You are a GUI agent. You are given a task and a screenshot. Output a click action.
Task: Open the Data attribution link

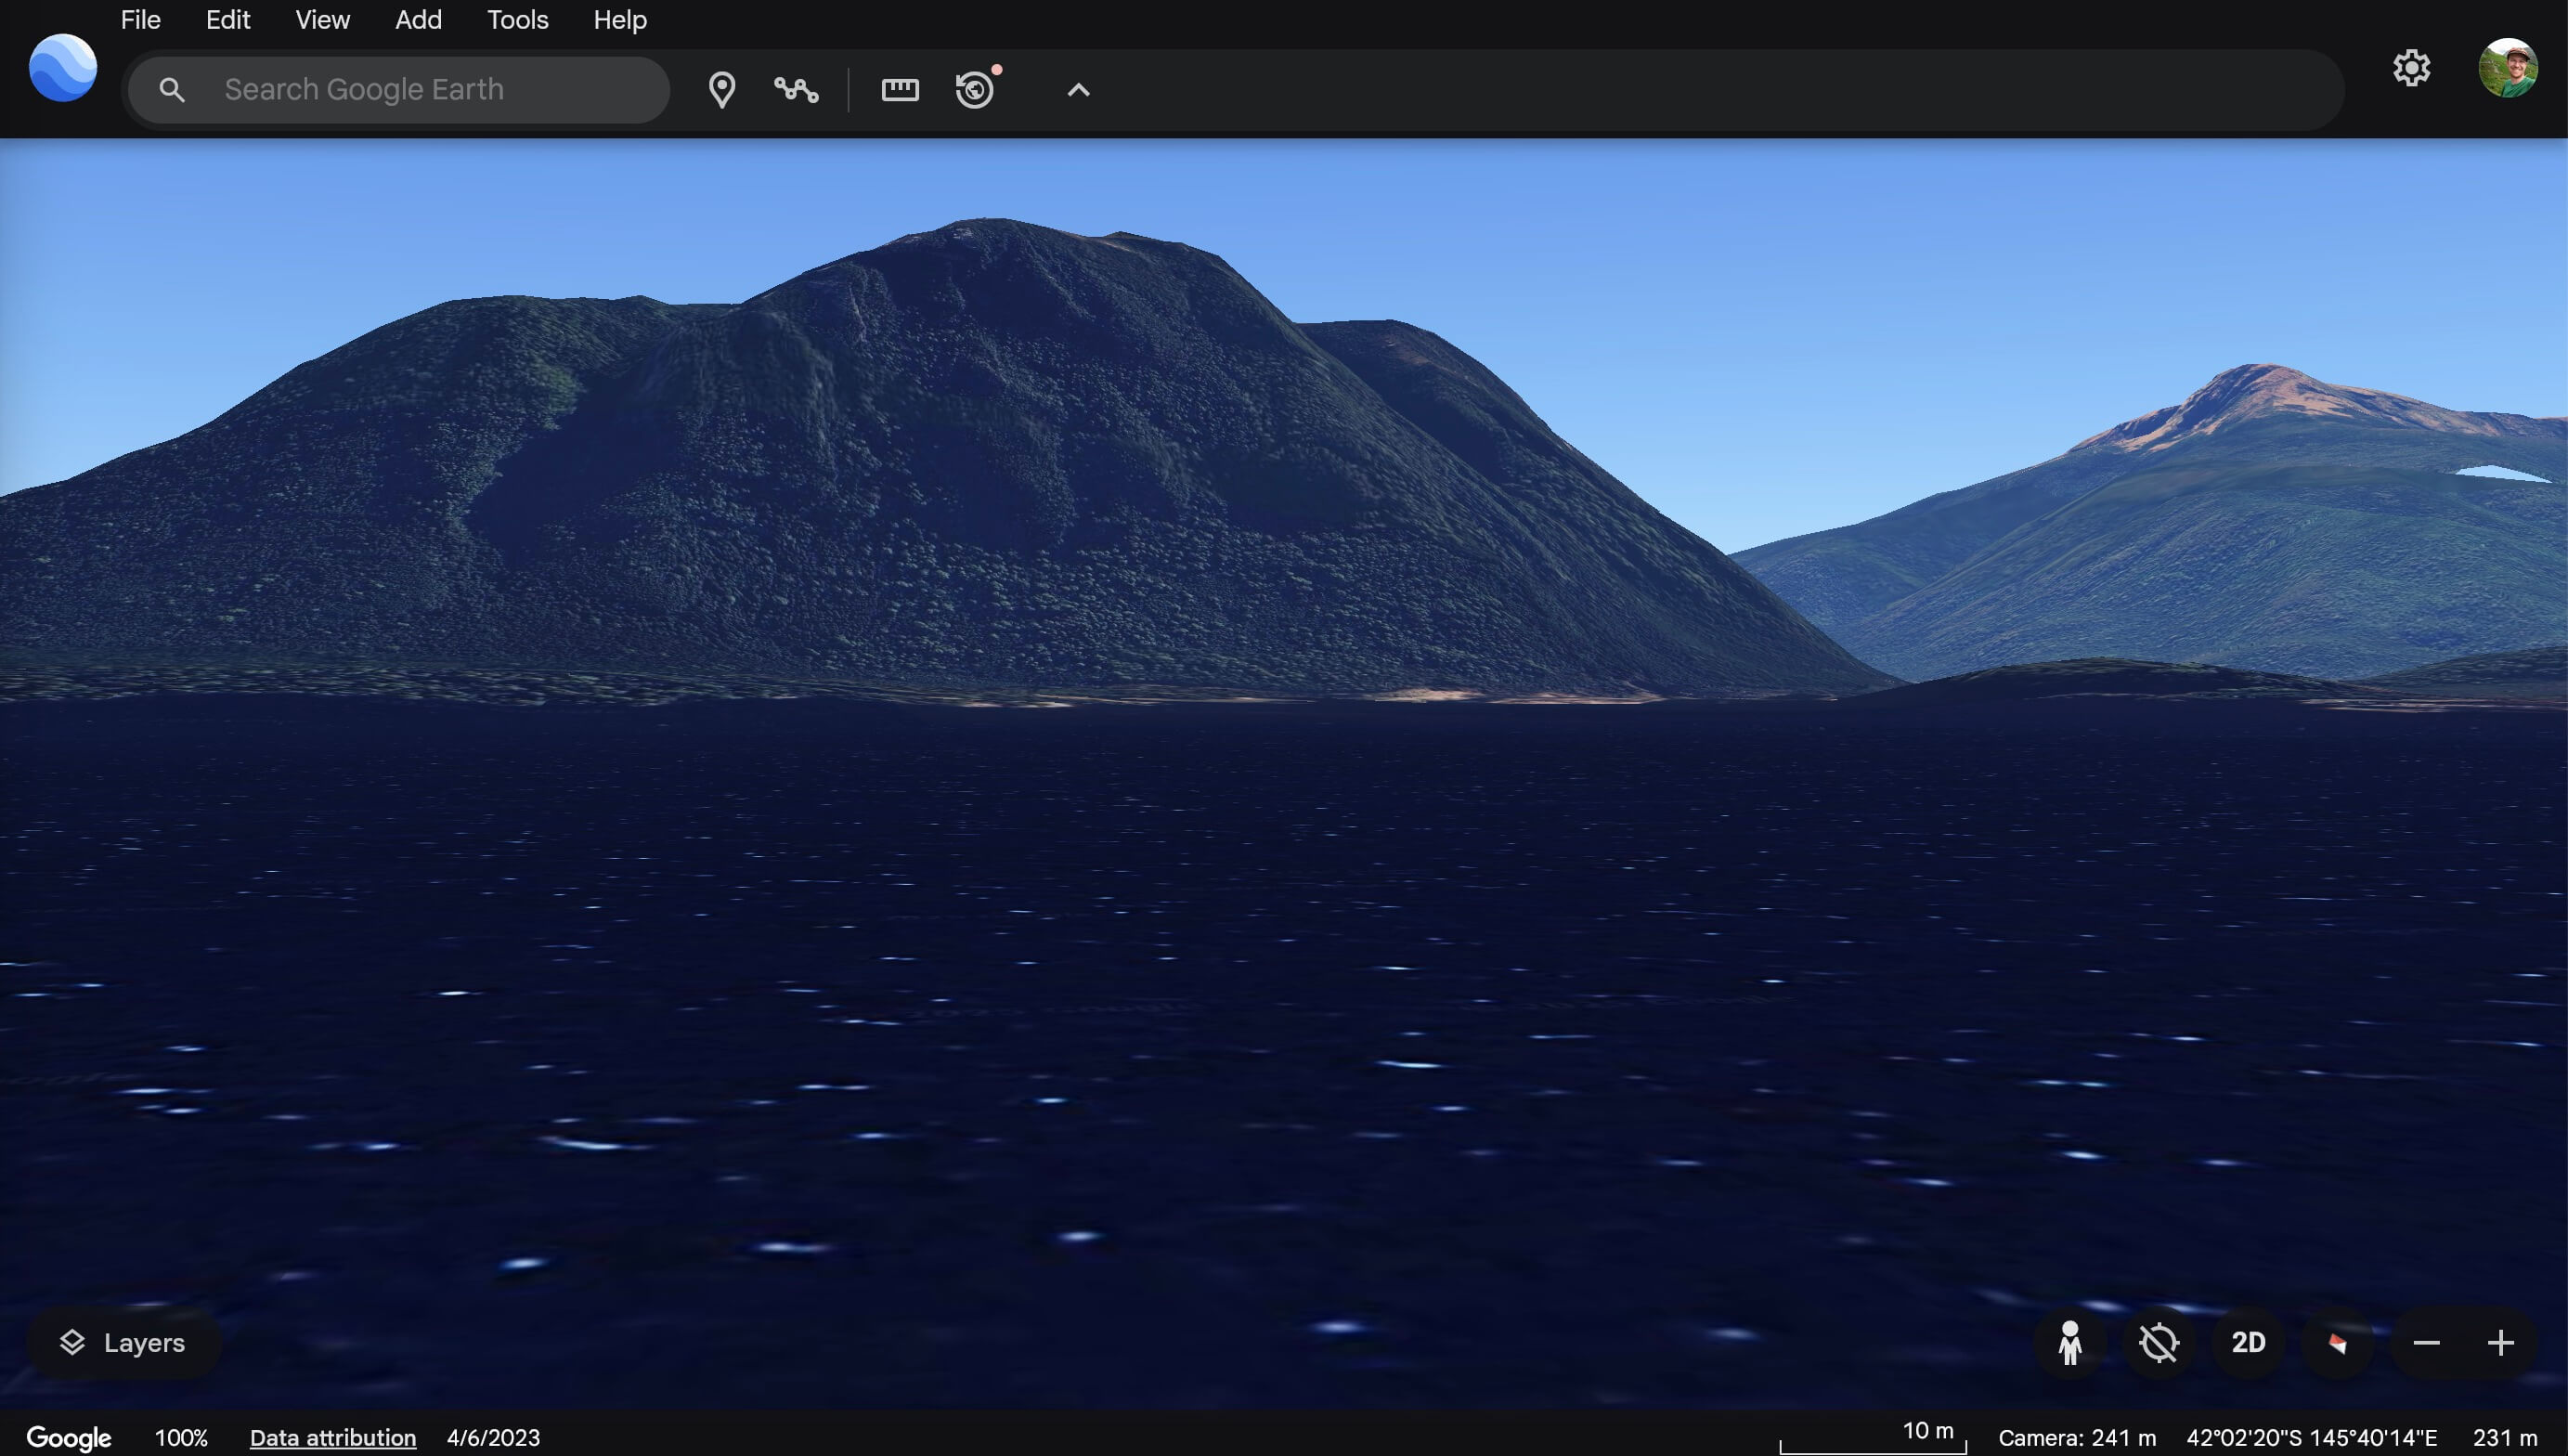pos(331,1437)
